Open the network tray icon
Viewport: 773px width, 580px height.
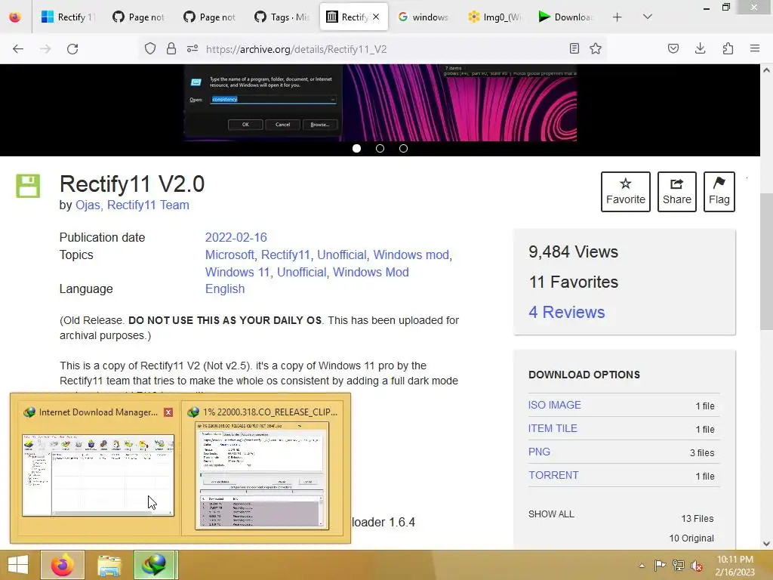[x=679, y=566]
